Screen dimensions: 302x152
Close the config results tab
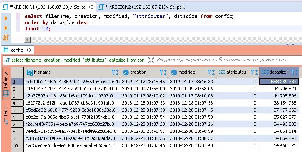29,50
